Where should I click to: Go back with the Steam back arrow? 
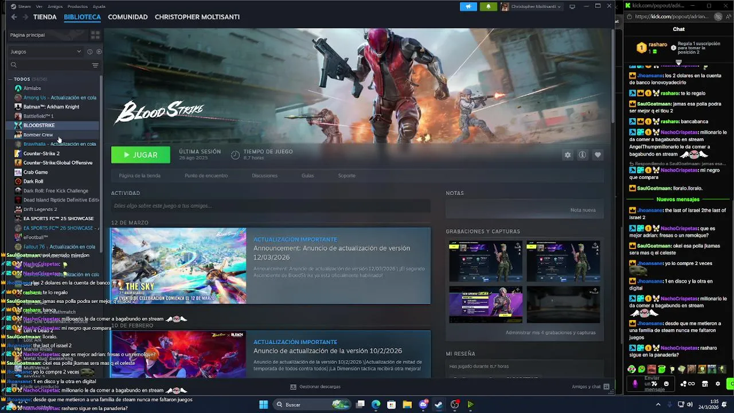point(14,17)
